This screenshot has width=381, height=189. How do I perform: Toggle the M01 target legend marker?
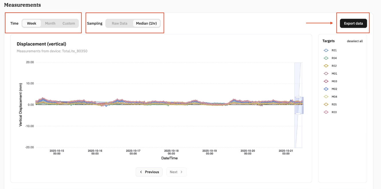(326, 74)
